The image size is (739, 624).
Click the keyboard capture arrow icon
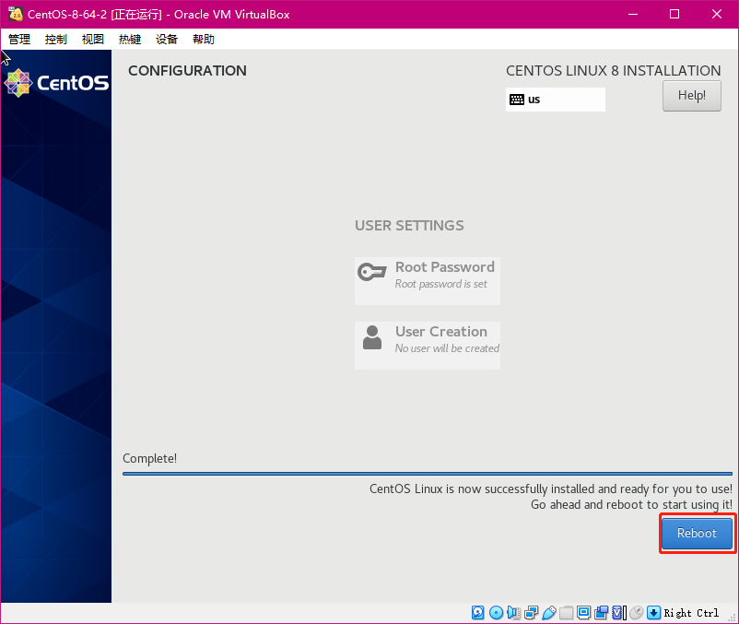(x=653, y=613)
